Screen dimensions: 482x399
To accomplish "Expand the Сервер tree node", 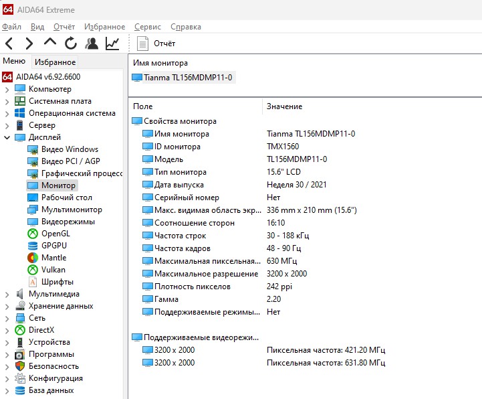I will pos(7,126).
